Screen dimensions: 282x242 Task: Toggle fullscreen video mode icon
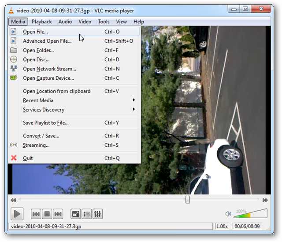[x=76, y=214]
